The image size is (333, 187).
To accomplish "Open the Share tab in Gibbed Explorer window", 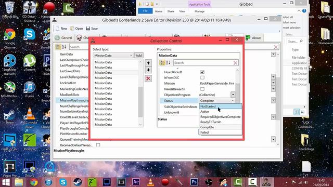I will point(171,11).
